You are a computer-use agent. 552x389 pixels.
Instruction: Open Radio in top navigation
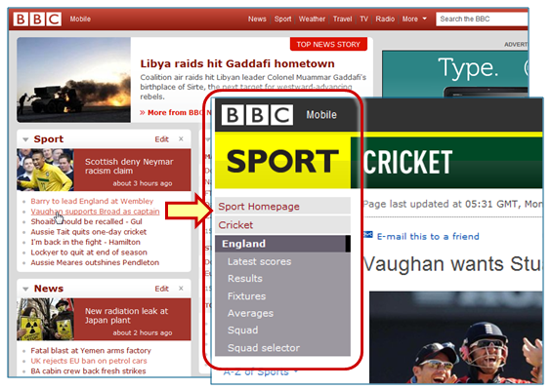(x=385, y=19)
